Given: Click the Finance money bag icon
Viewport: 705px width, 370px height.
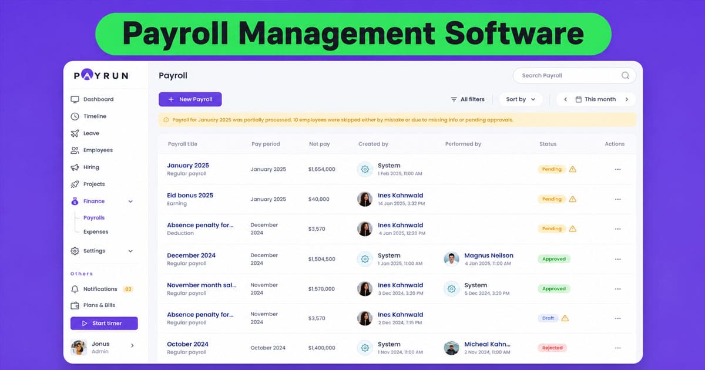Looking at the screenshot, I should click(x=75, y=201).
